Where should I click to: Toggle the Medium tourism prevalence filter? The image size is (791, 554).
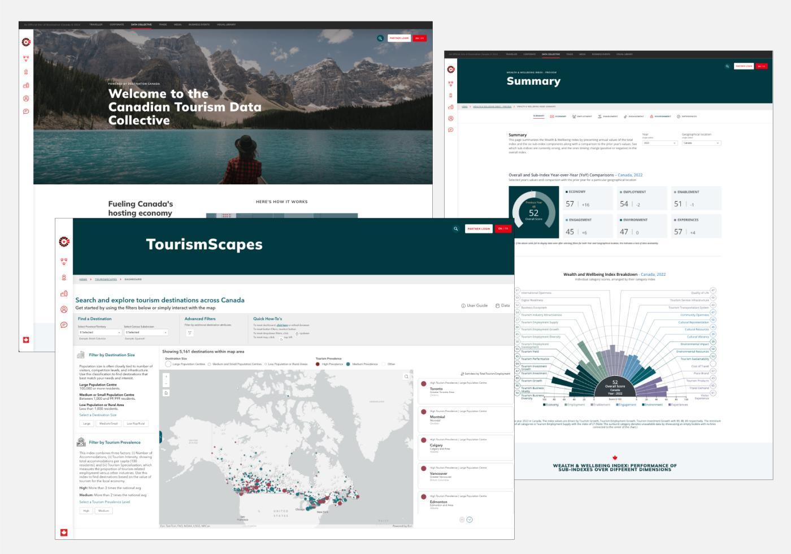pyautogui.click(x=104, y=510)
